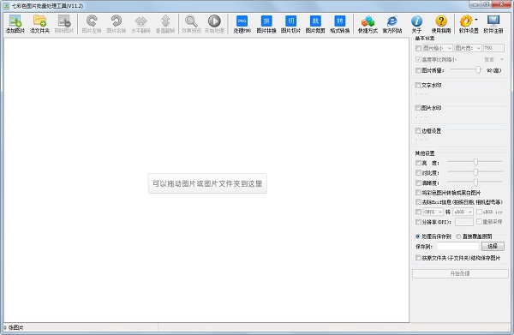Expand the 软件设置 dropdown arrow
The image size is (514, 335).
[476, 20]
